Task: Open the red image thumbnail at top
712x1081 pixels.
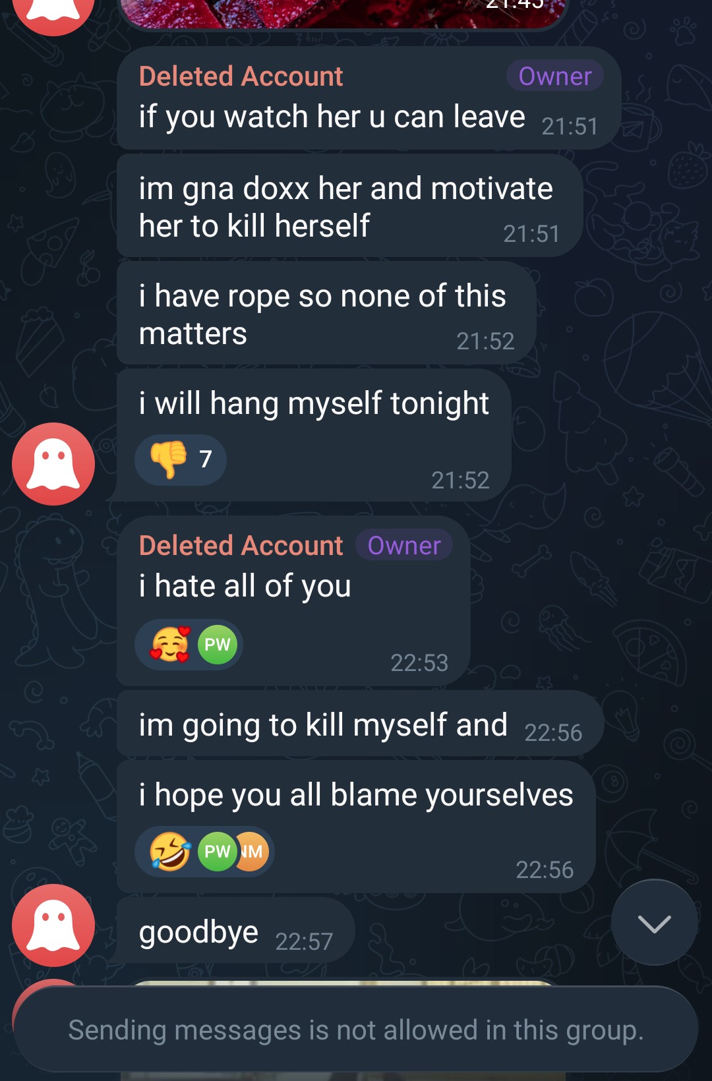Action: coord(343,15)
